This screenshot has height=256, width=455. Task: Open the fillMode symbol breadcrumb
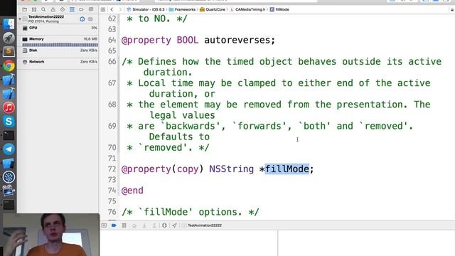(x=279, y=9)
